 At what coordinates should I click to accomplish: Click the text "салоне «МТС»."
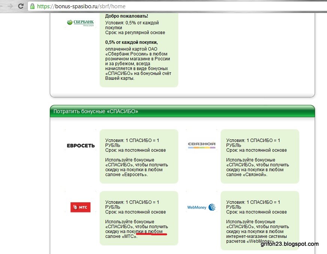click(121, 236)
